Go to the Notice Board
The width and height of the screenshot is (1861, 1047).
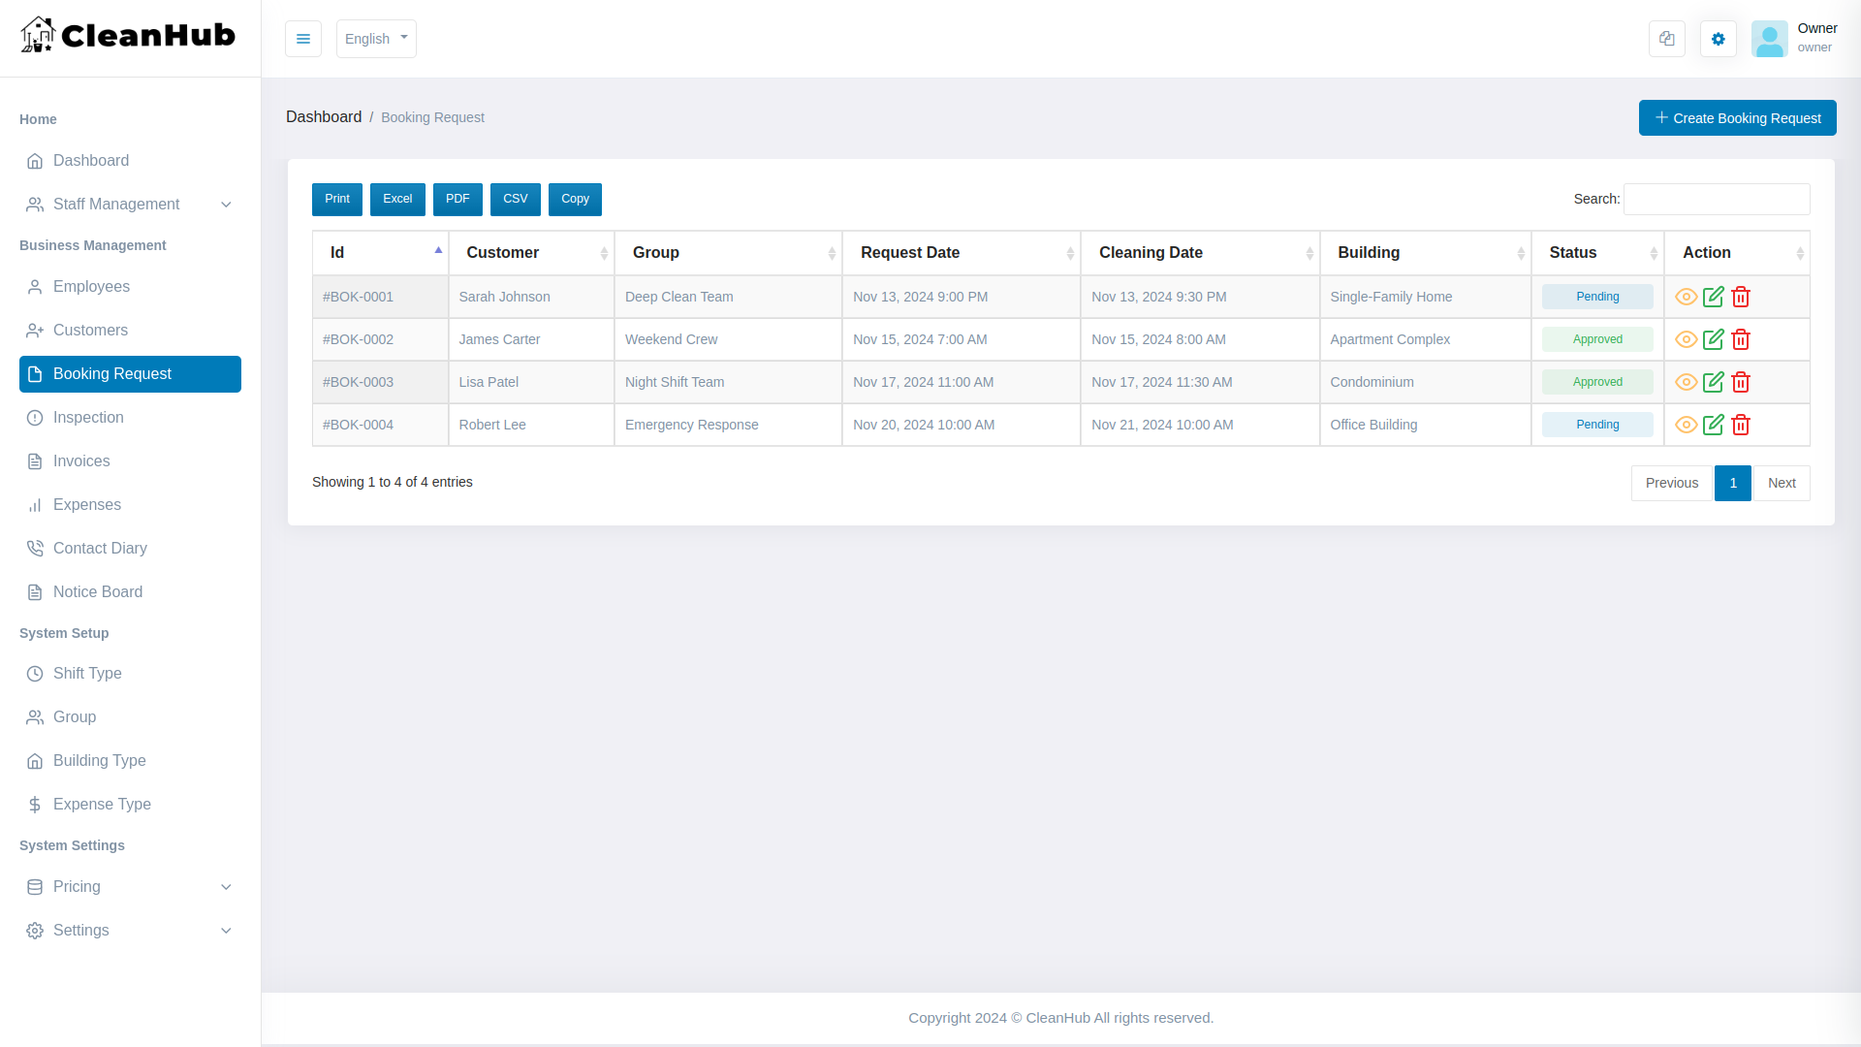pos(97,591)
